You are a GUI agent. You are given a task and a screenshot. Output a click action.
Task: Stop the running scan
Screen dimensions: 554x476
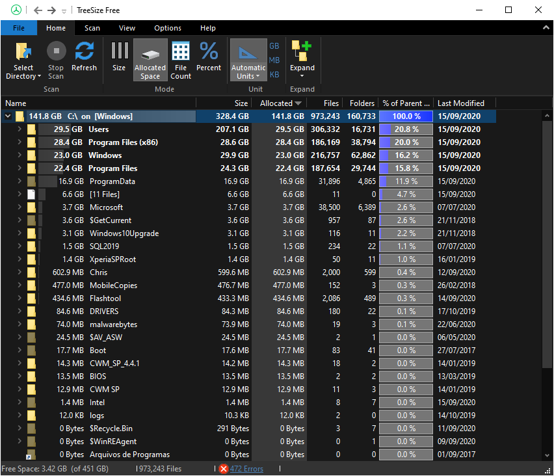(x=56, y=60)
